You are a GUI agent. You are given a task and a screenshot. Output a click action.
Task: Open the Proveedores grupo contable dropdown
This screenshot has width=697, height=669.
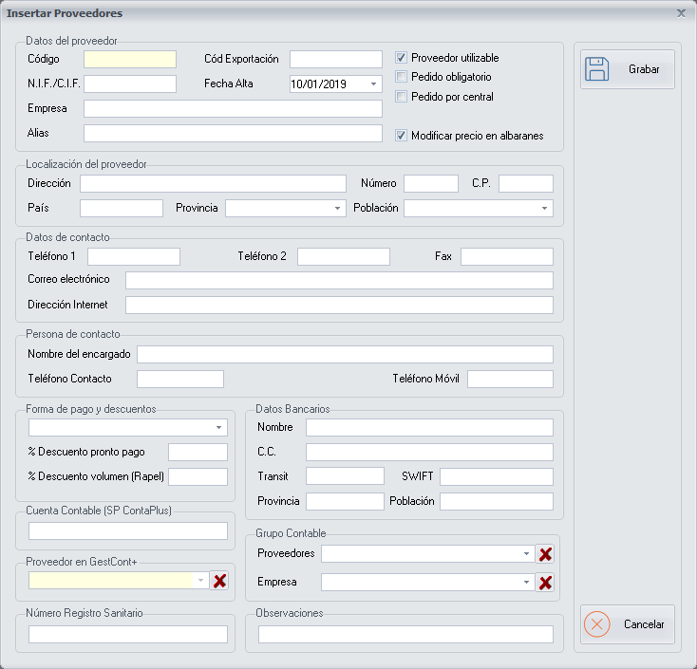(x=526, y=553)
